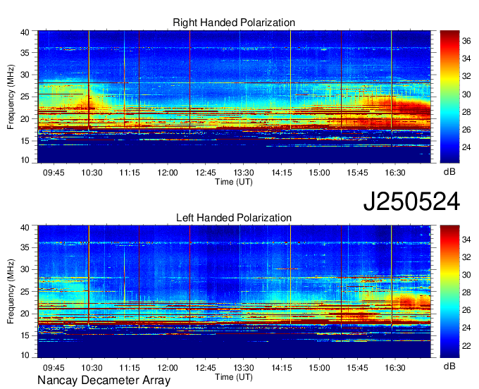Click the 30 MHz tick of upper plot
The width and height of the screenshot is (479, 389).
25,75
